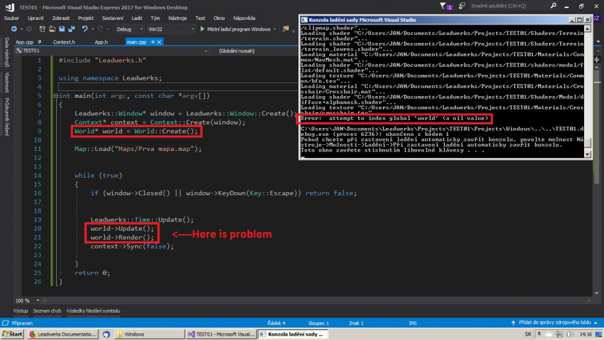604x340 pixels.
Task: Click the Navigate Backward arrow icon
Action: pos(13,28)
